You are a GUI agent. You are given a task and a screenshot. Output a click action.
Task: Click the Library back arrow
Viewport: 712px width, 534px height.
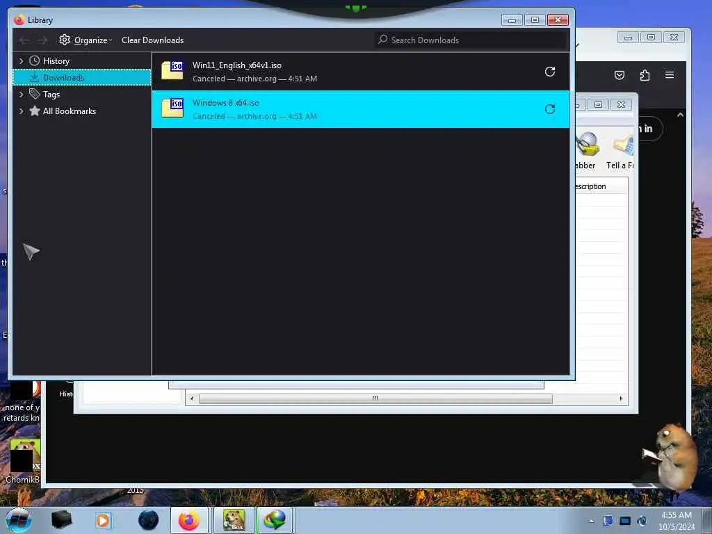coord(24,40)
